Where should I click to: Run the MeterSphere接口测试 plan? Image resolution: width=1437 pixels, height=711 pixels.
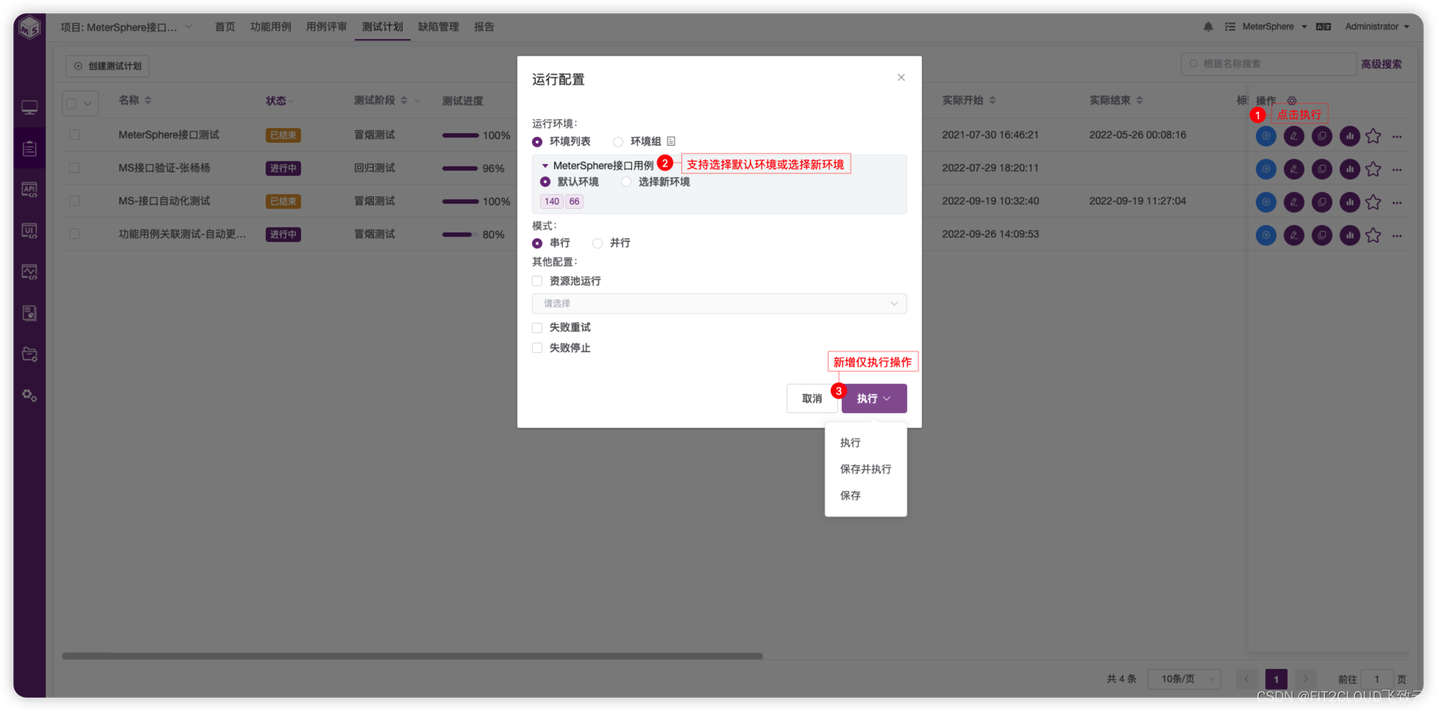coord(1266,135)
